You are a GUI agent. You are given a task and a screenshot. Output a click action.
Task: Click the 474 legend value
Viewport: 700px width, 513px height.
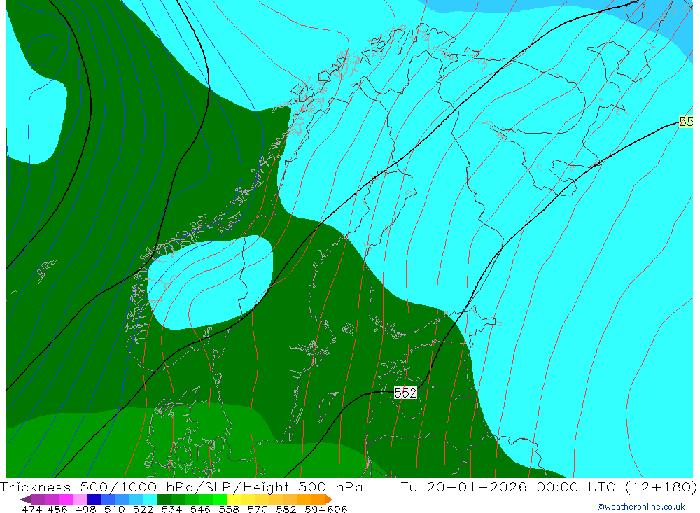[31, 509]
